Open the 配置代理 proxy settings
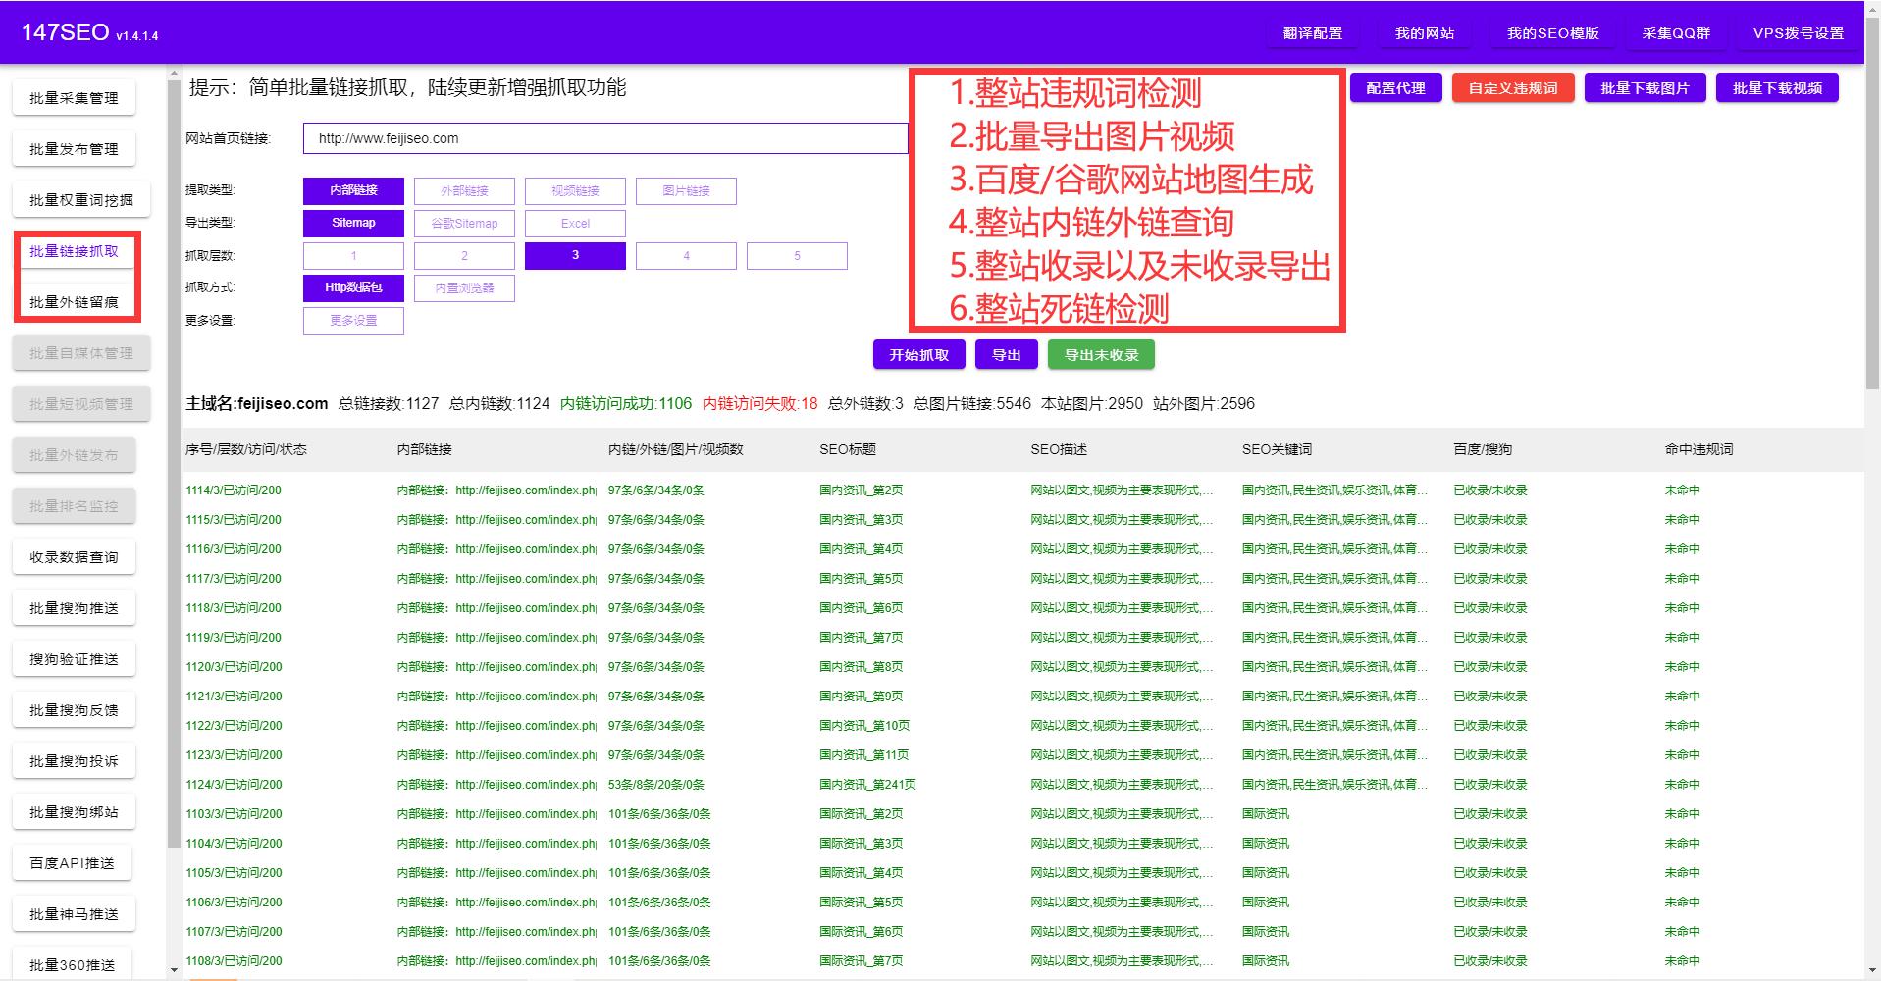This screenshot has width=1881, height=981. [1394, 87]
